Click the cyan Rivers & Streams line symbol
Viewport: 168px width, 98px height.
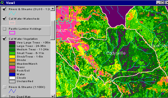(12, 13)
